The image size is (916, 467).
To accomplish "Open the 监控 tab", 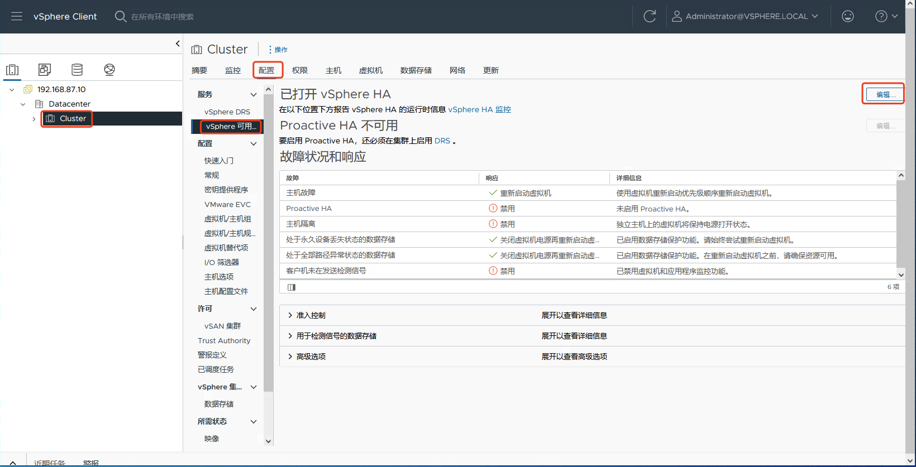I will [233, 70].
